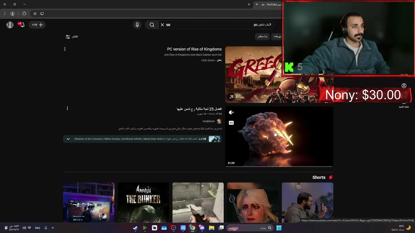Toggle captions on video preview
Screen dimensions: 415x233
click(231, 123)
